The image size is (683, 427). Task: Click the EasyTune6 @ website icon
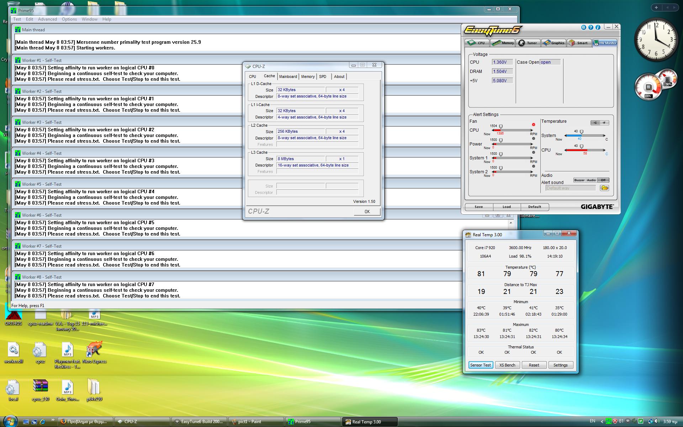click(583, 27)
